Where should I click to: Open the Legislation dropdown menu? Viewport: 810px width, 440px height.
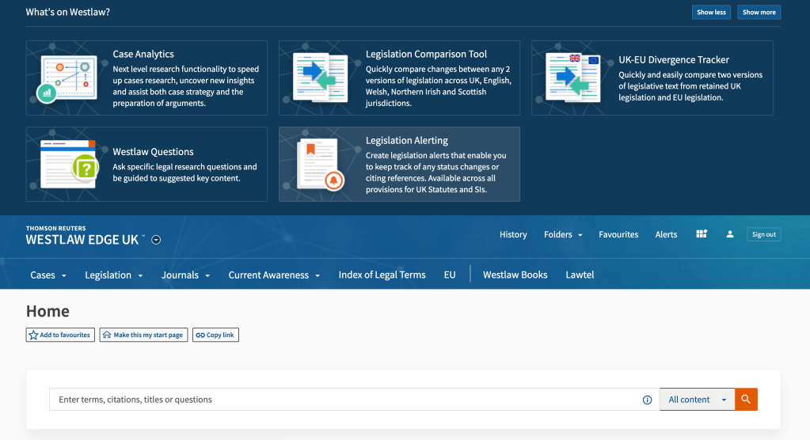(x=114, y=275)
